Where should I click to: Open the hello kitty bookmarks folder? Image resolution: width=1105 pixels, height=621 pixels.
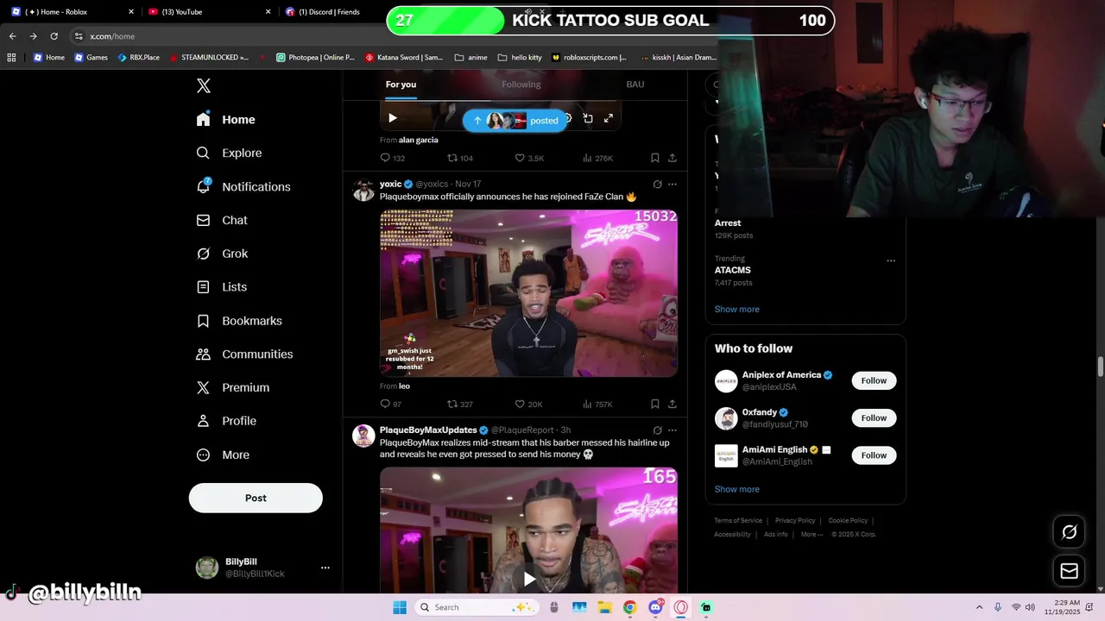tap(520, 57)
